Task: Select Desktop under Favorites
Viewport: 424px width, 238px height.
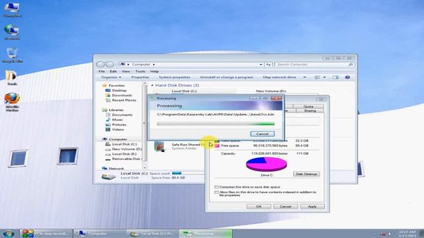Action: pyautogui.click(x=119, y=91)
